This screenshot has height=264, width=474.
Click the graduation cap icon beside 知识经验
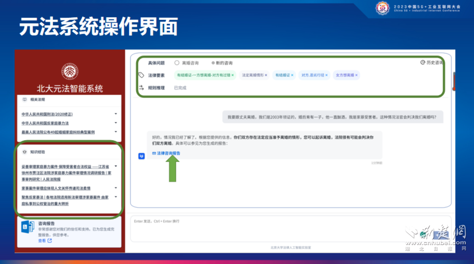point(25,152)
